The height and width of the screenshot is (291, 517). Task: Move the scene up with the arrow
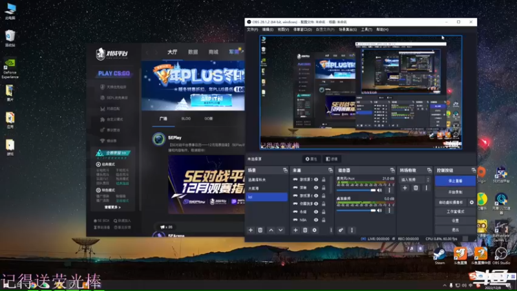point(271,230)
